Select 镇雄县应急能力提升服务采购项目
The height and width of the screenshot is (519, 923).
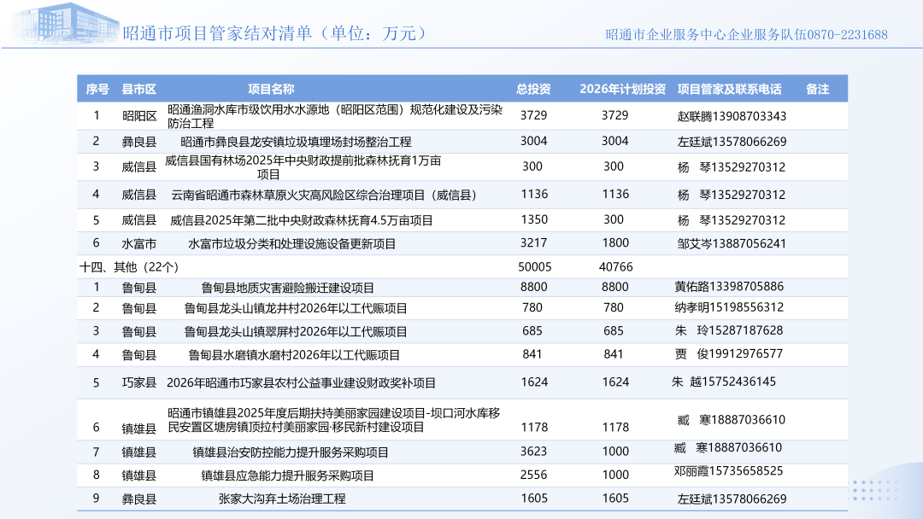click(288, 476)
